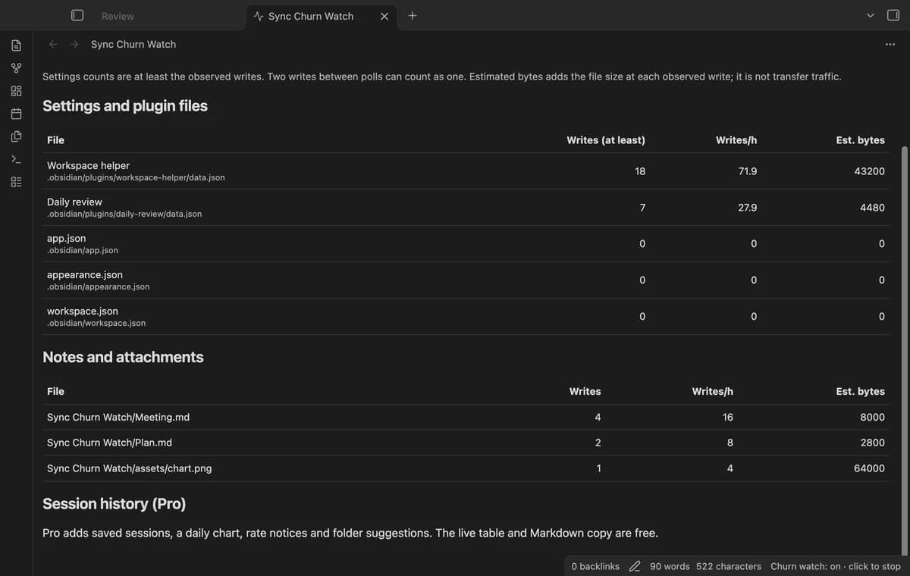The image size is (910, 576).
Task: Click File header in settings table
Action: (55, 140)
